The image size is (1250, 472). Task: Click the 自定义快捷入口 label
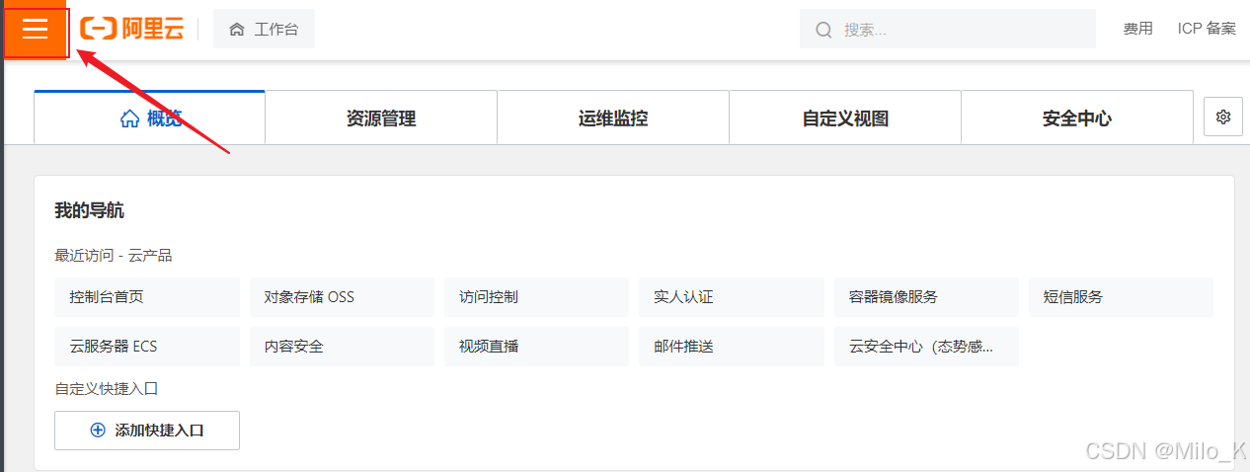pos(107,389)
